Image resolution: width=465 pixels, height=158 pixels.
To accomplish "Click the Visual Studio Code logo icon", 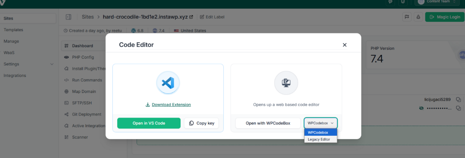I will pyautogui.click(x=168, y=83).
